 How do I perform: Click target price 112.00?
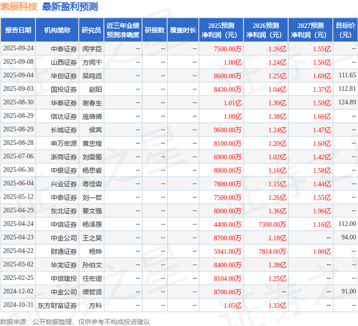347,224
